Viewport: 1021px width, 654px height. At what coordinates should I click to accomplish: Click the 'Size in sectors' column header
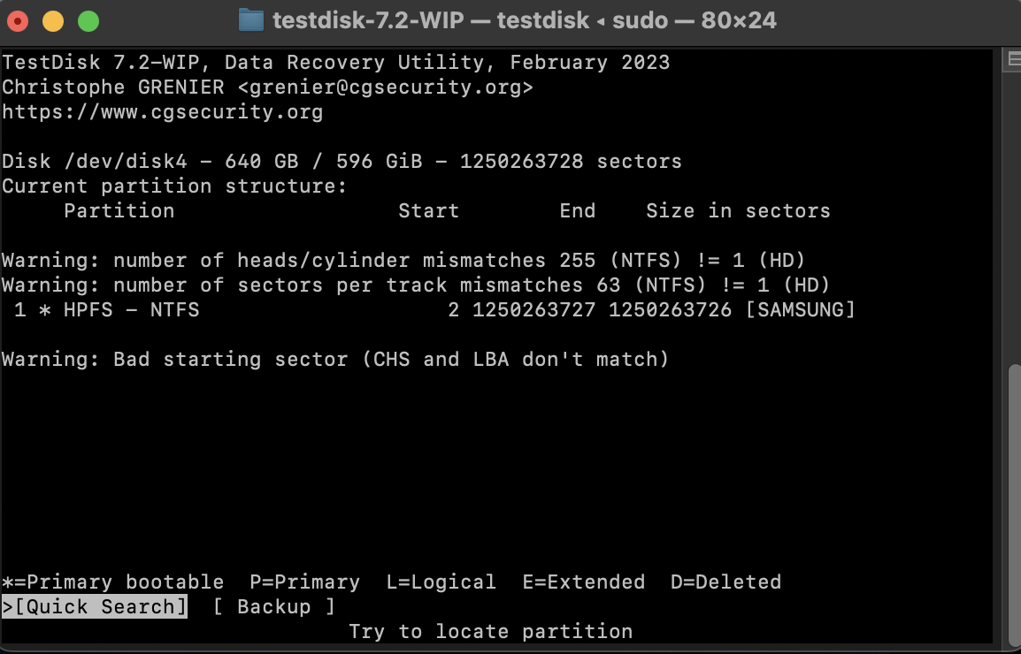click(739, 211)
